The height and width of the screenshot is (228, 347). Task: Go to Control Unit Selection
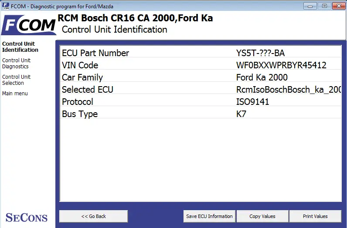pyautogui.click(x=17, y=80)
